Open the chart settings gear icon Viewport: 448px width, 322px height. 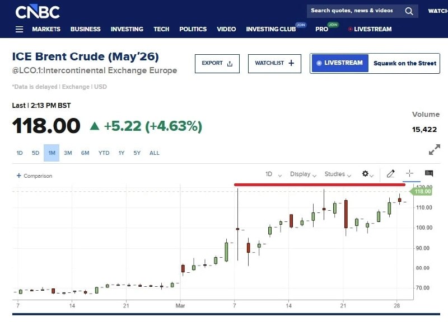coord(366,174)
